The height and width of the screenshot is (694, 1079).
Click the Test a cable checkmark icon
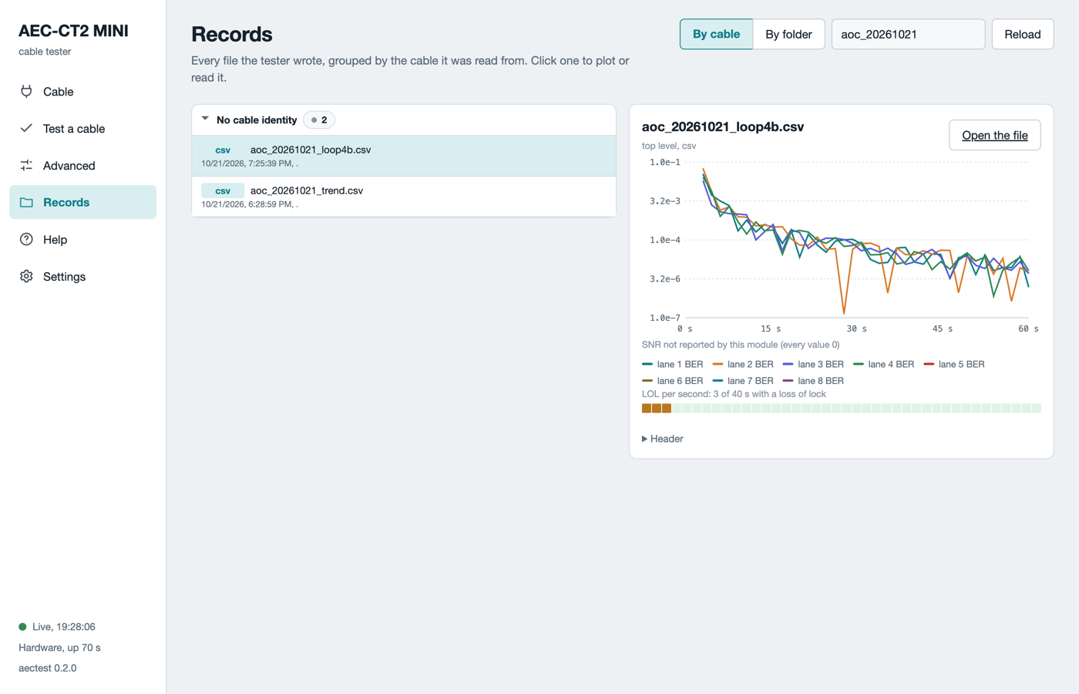click(x=26, y=128)
